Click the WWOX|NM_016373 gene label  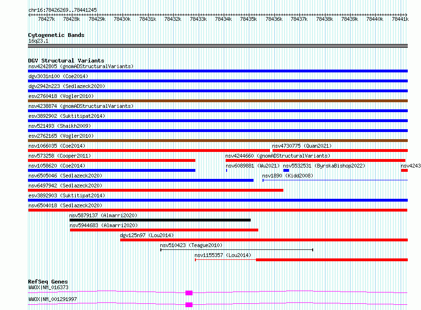pyautogui.click(x=48, y=287)
